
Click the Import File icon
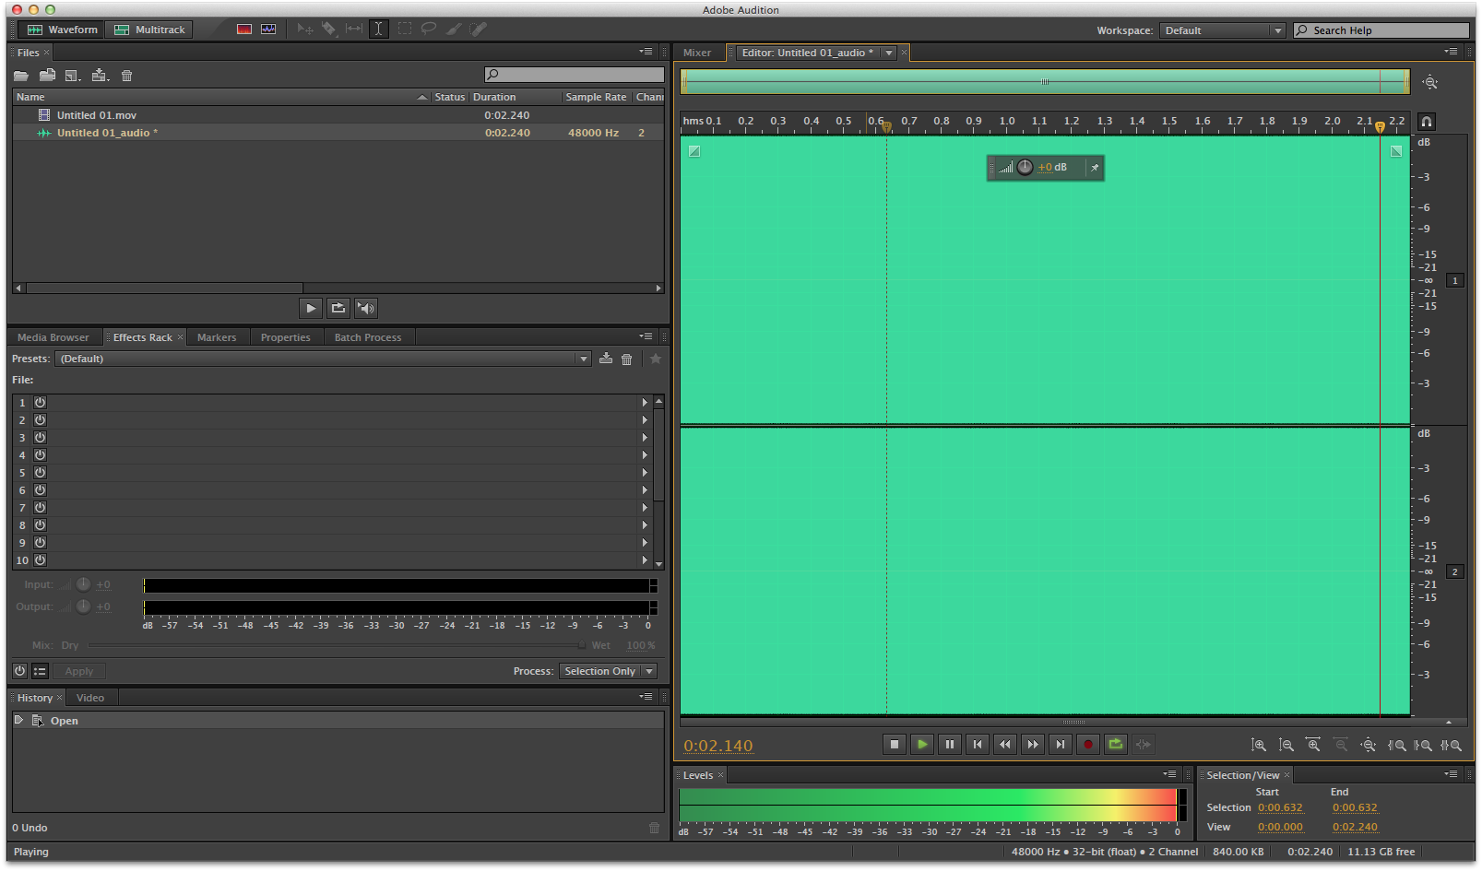click(47, 76)
